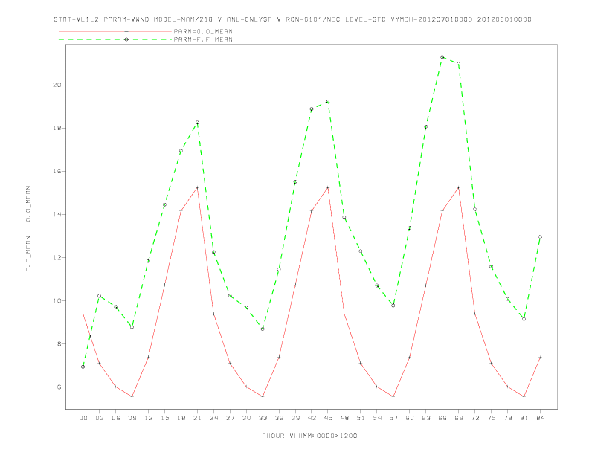Click the x-axis hour label 69
589x455 pixels.
coord(459,418)
